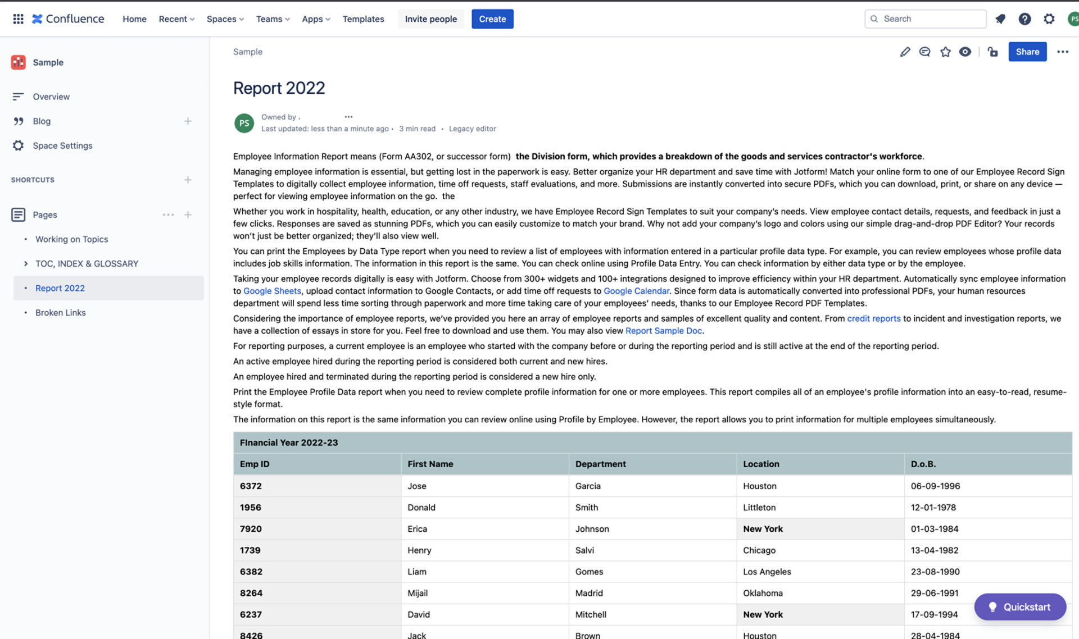1079x639 pixels.
Task: Click the Confluence search input field
Action: (925, 19)
